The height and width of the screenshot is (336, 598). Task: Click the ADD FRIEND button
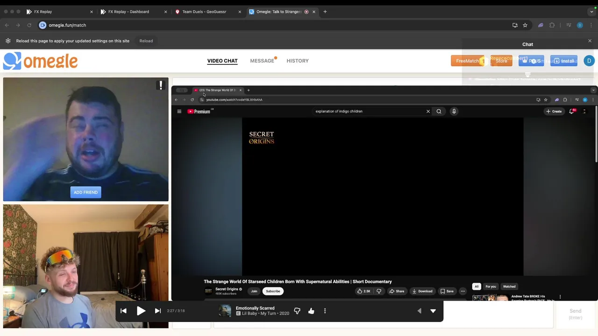pos(85,192)
